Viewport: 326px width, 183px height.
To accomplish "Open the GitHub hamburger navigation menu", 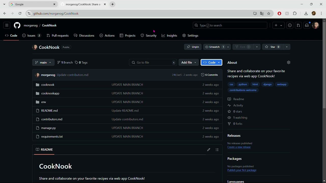I will tap(7, 25).
